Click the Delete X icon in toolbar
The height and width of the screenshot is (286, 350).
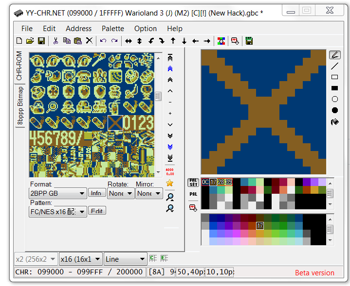coord(89,40)
